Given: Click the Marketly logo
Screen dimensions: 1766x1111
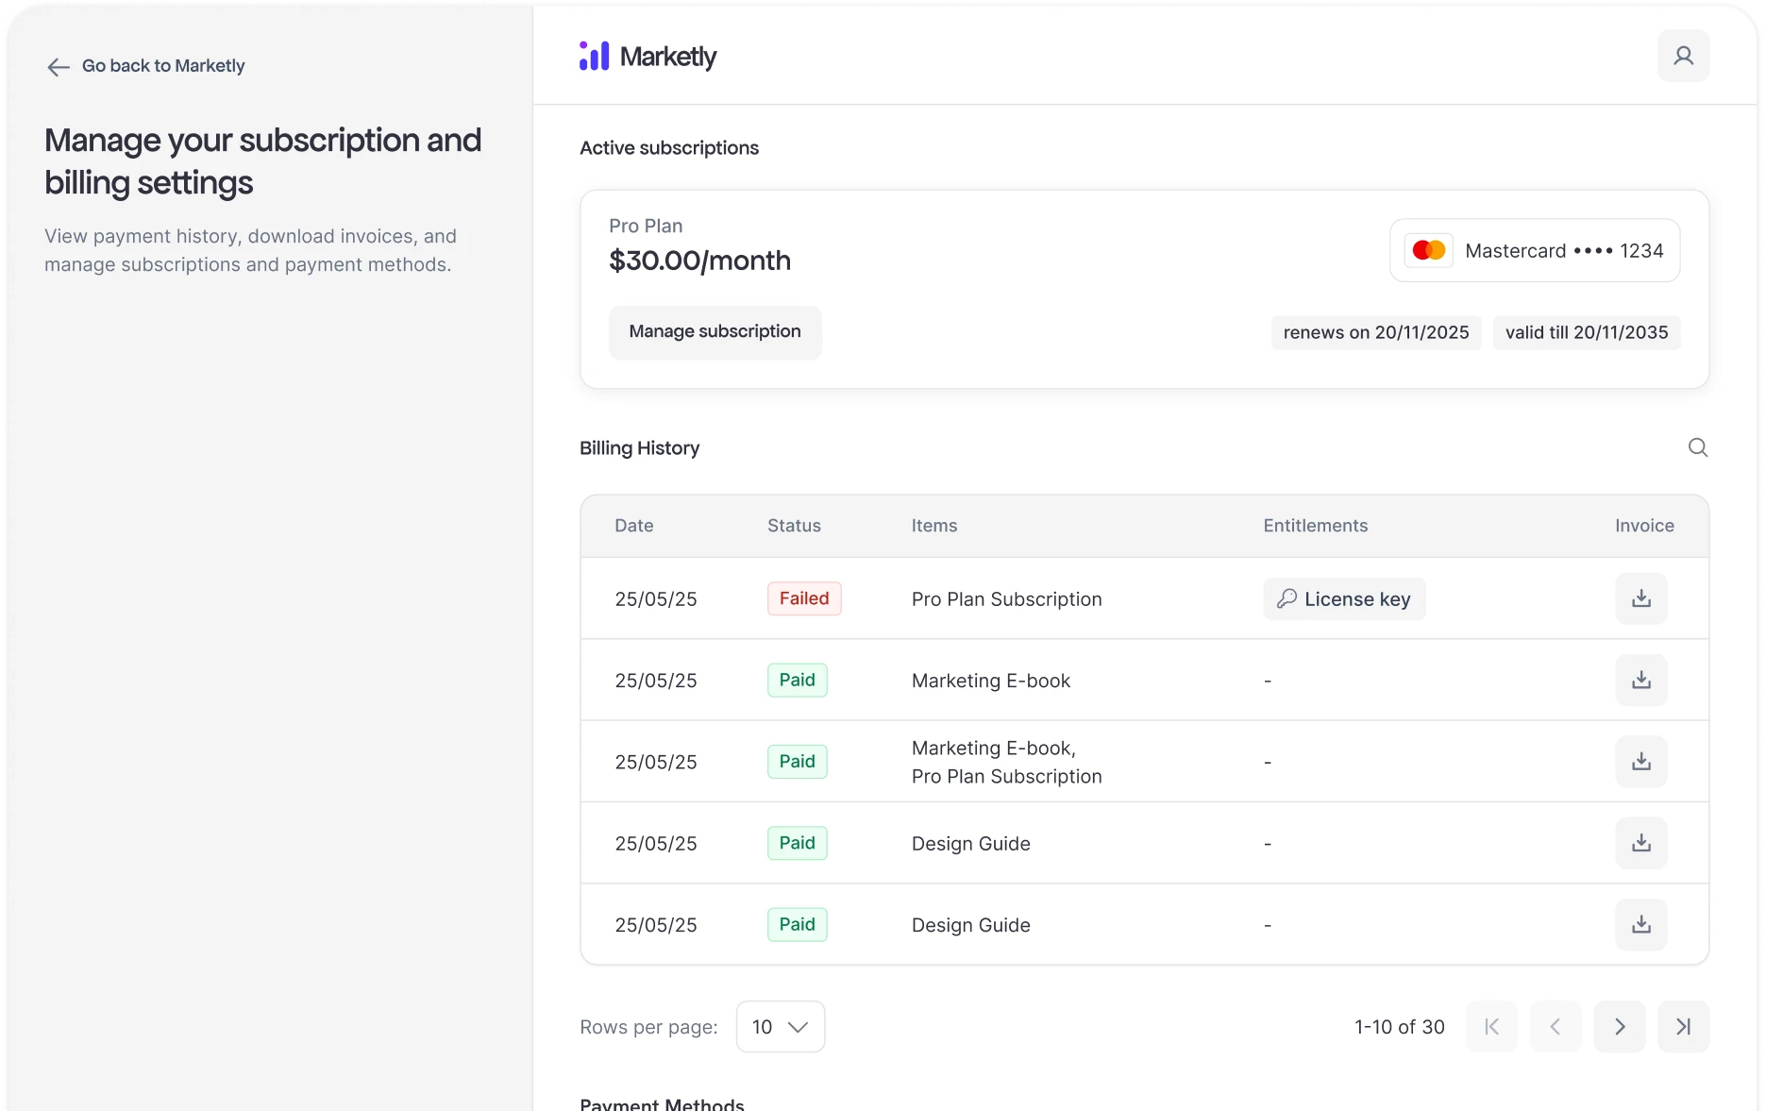Looking at the screenshot, I should coord(648,57).
